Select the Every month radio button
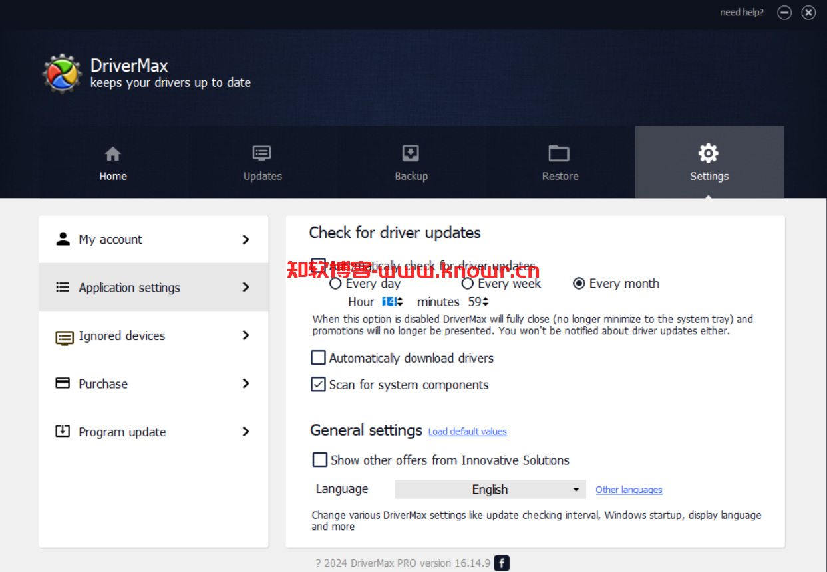Image resolution: width=827 pixels, height=572 pixels. tap(579, 284)
